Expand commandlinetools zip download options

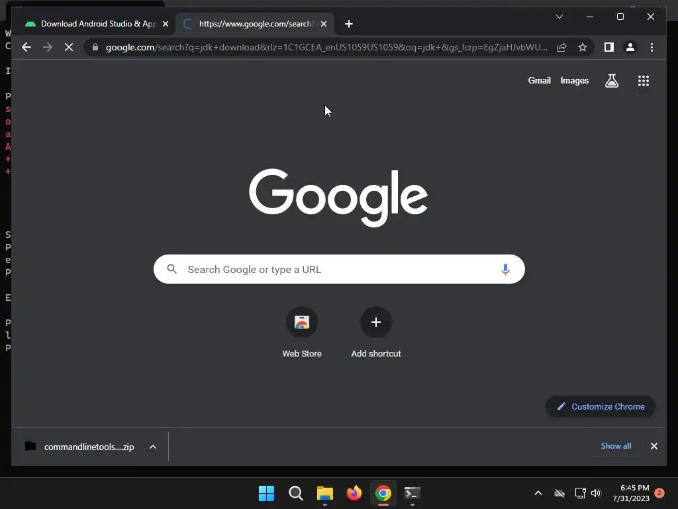coord(153,447)
